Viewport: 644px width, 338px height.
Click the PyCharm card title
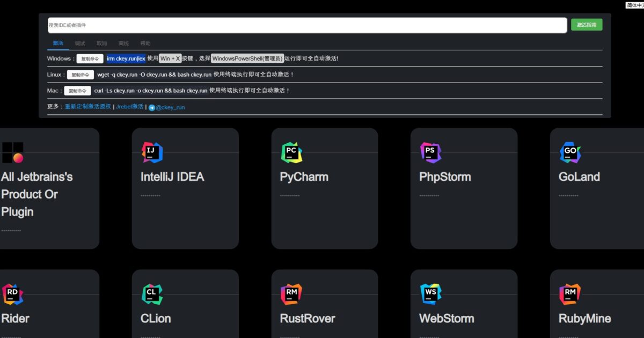304,177
